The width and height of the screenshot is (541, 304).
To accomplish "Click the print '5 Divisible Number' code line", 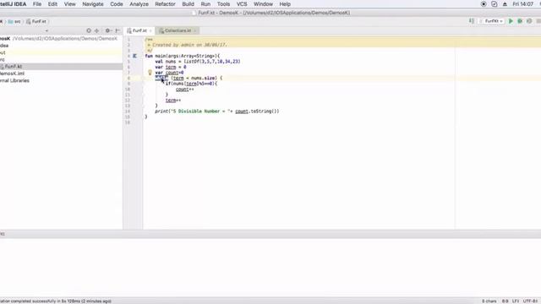I will click(x=216, y=111).
